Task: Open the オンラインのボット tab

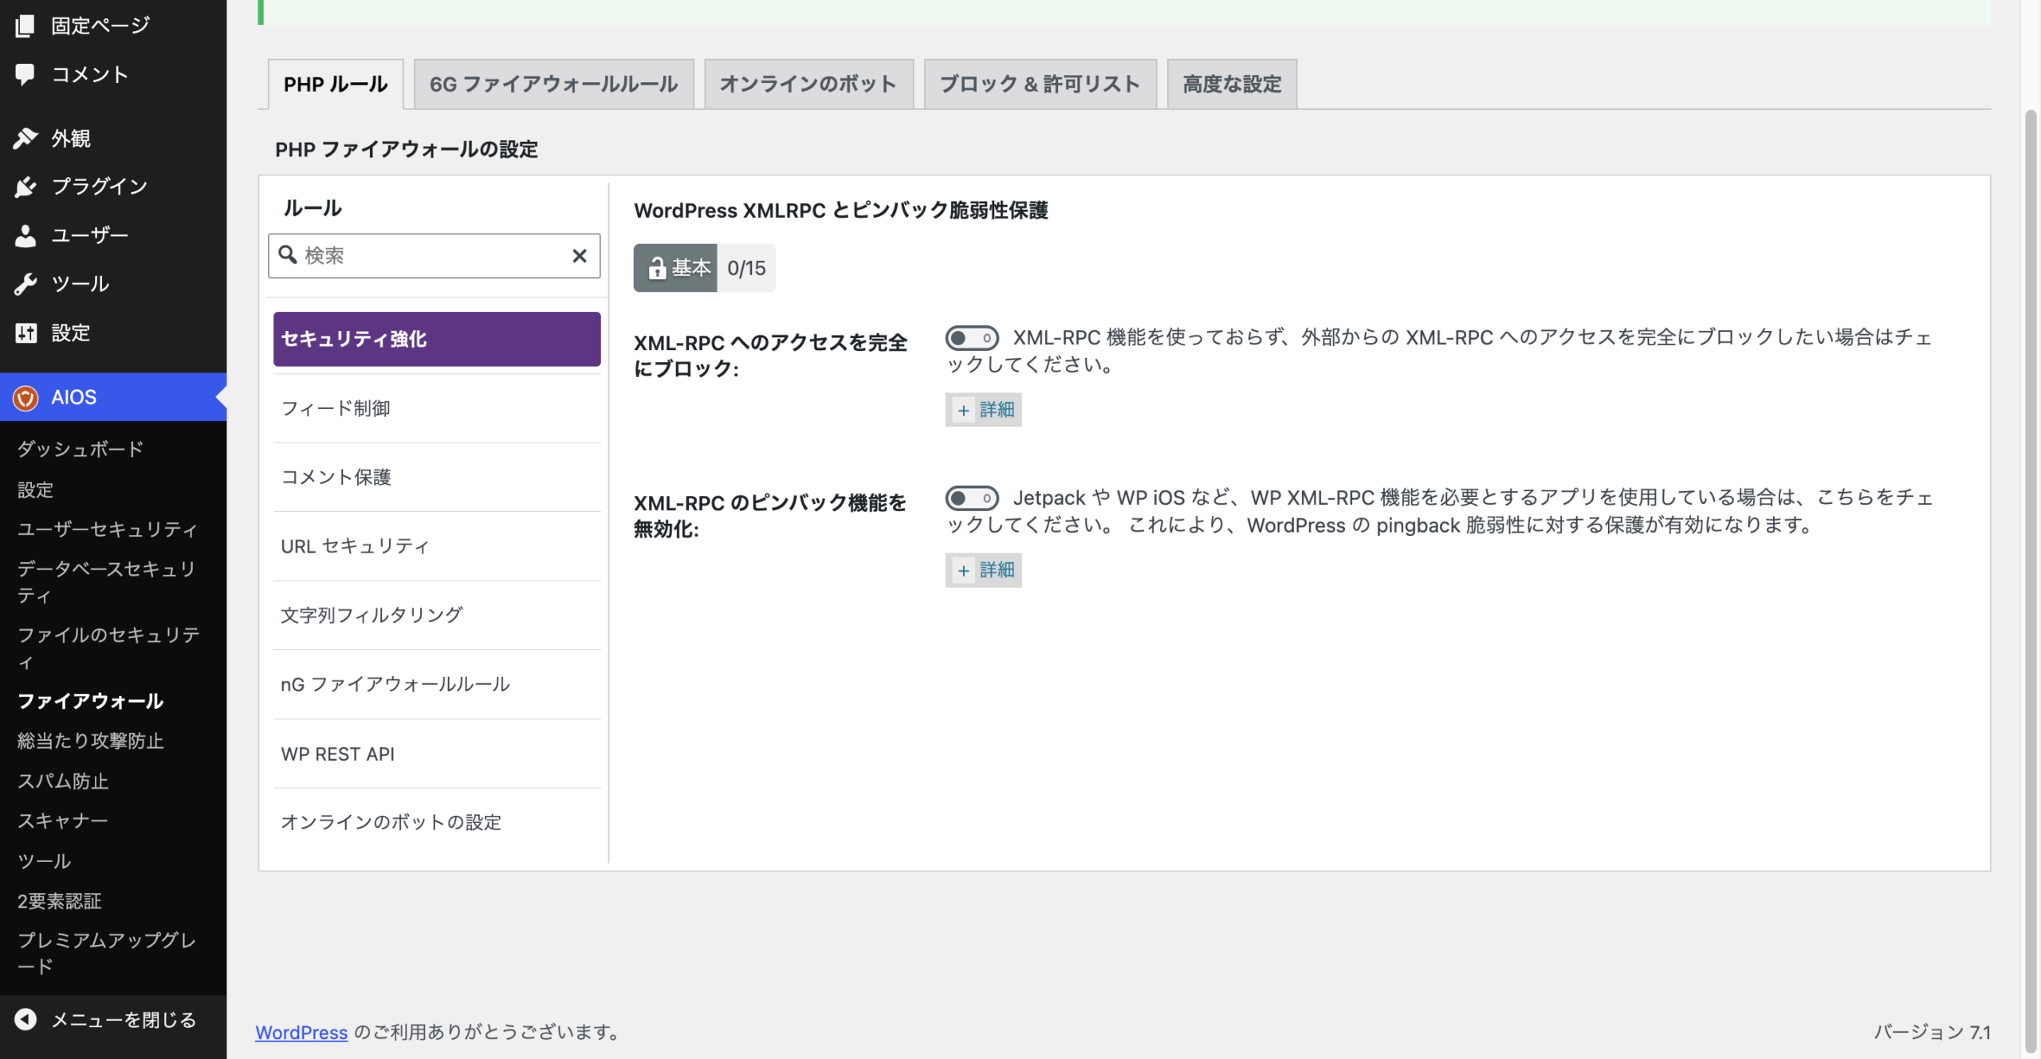Action: click(x=808, y=84)
